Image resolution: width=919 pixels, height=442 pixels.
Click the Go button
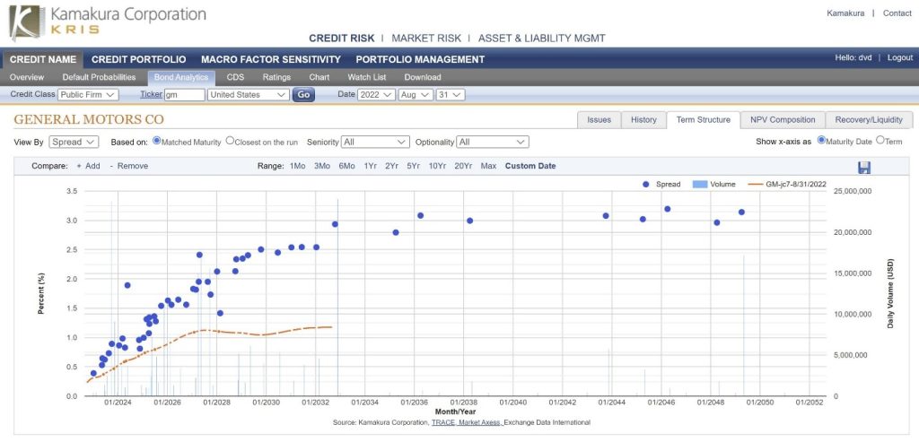point(303,95)
